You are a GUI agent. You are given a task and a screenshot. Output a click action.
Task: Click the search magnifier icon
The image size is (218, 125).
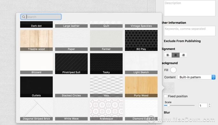coord(24,17)
